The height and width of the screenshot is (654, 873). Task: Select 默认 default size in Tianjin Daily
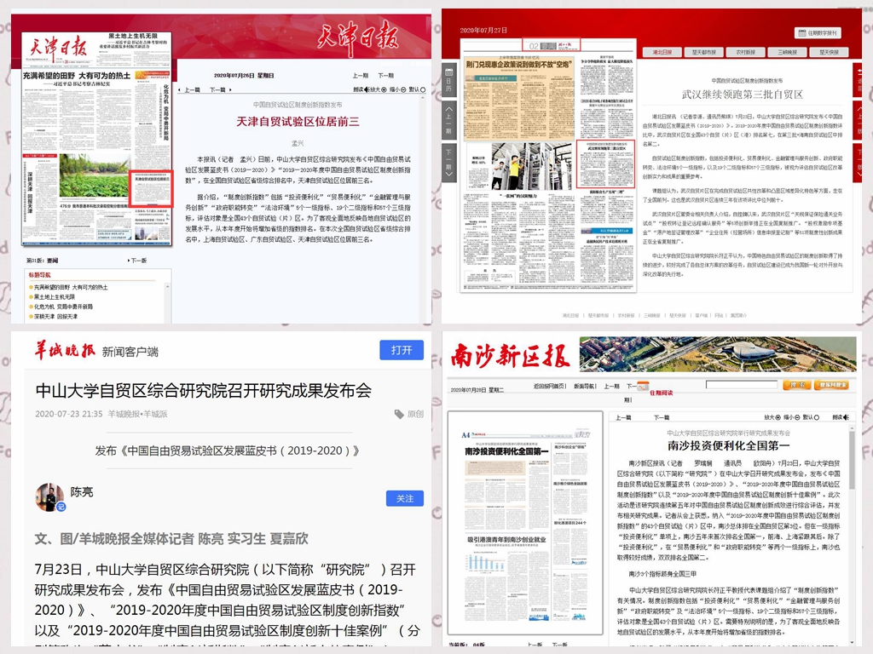coord(423,89)
